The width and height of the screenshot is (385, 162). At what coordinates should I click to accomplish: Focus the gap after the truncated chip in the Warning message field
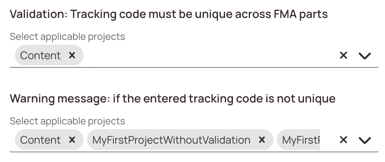pyautogui.click(x=328, y=140)
